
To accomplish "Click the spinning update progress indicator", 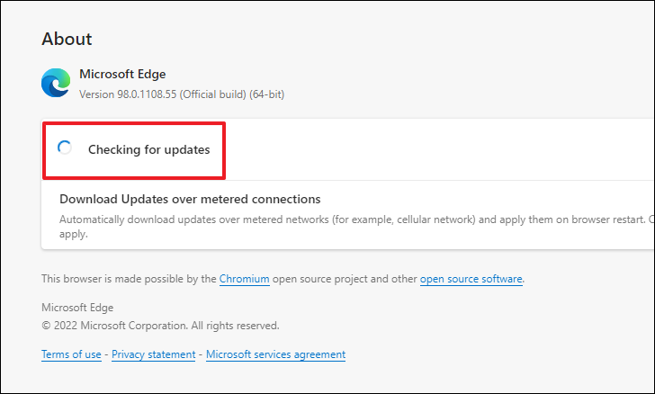I will tap(65, 148).
